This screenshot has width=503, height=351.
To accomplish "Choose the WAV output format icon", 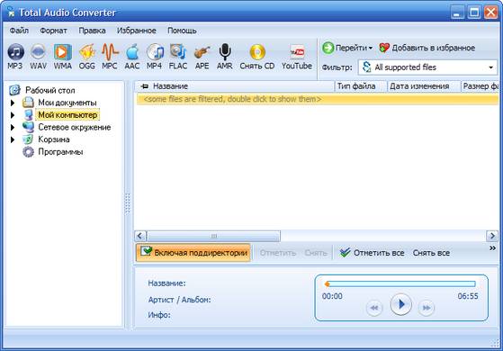I will click(x=38, y=57).
